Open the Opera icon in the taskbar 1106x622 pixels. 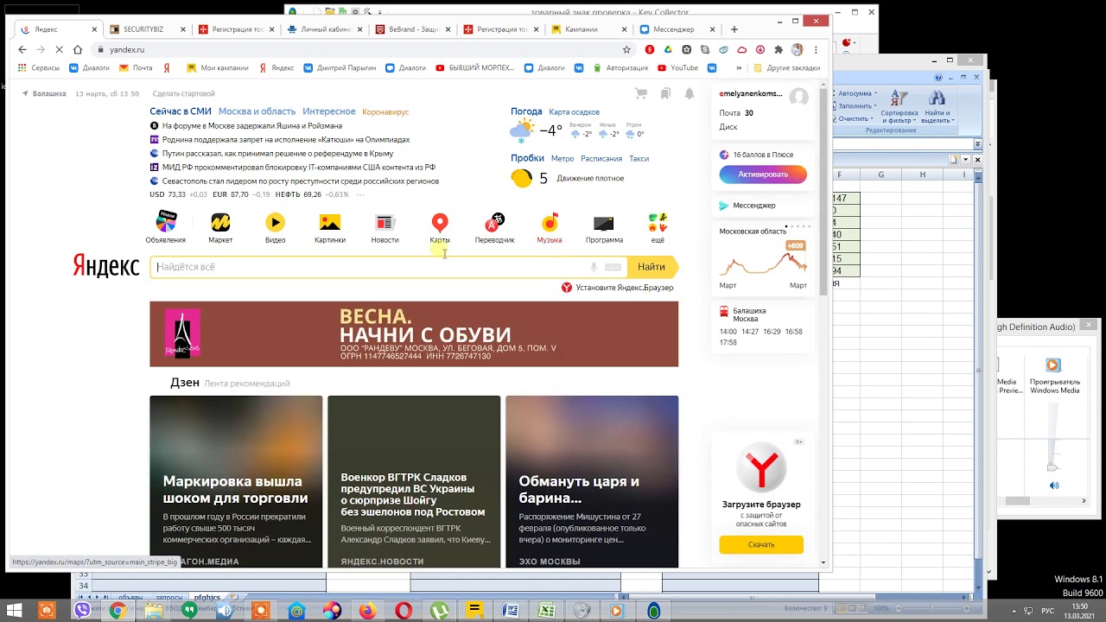(x=404, y=611)
